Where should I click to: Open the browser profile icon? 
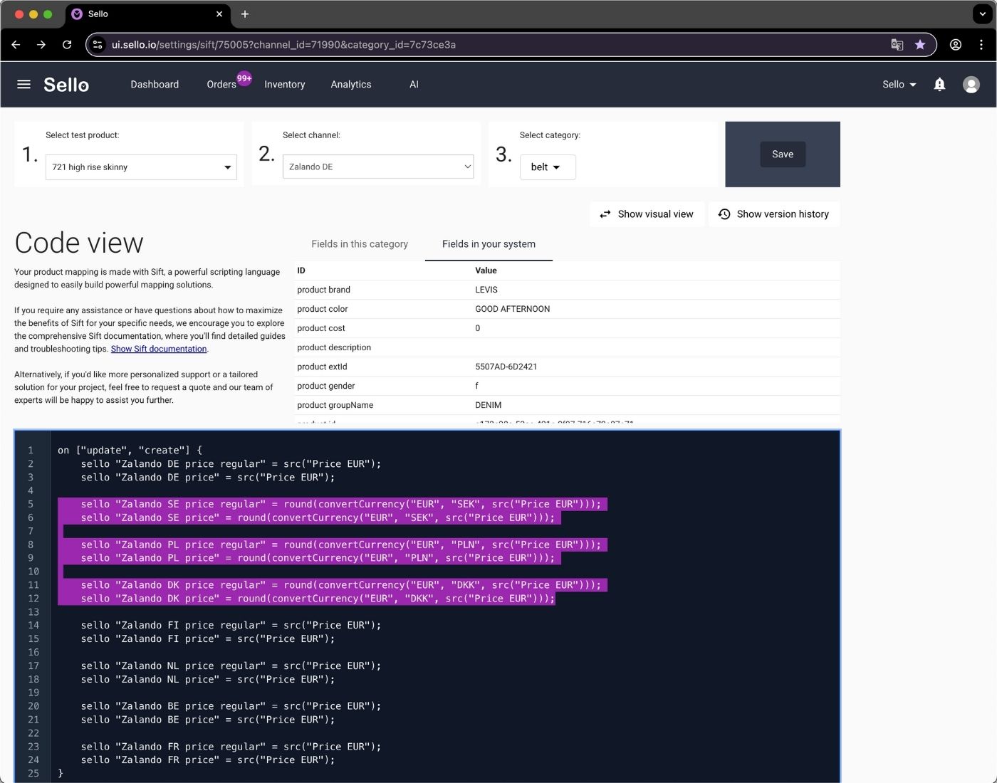pos(956,44)
